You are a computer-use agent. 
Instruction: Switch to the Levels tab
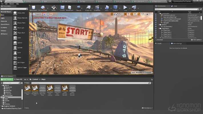pos(175,6)
